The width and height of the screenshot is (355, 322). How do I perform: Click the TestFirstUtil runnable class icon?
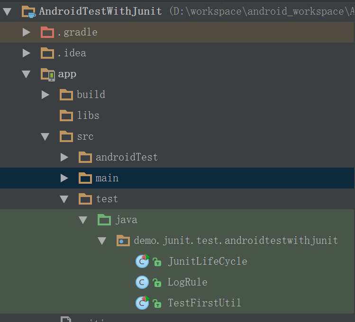click(x=142, y=303)
